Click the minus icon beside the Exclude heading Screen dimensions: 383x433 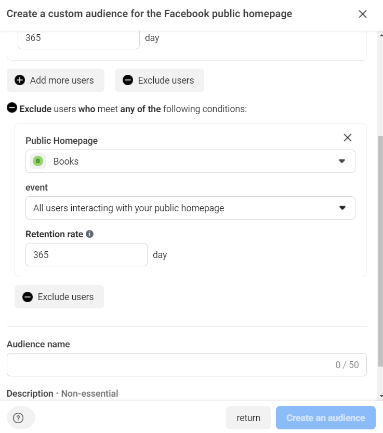(11, 109)
